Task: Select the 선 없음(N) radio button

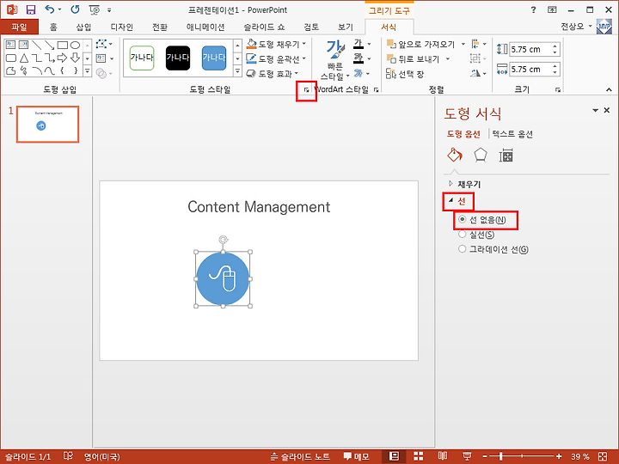Action: [462, 219]
